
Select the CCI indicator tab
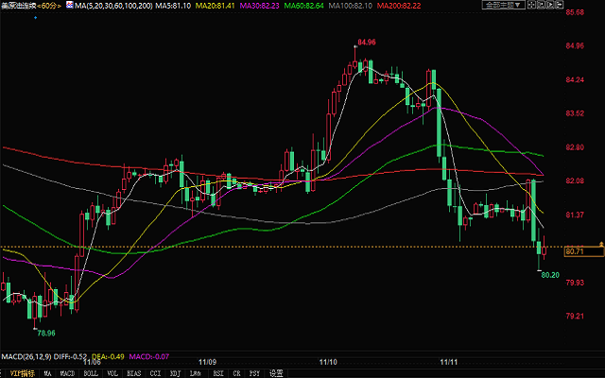[158, 373]
